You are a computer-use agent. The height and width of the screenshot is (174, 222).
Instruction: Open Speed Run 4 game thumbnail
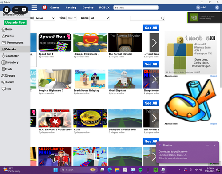[55, 42]
